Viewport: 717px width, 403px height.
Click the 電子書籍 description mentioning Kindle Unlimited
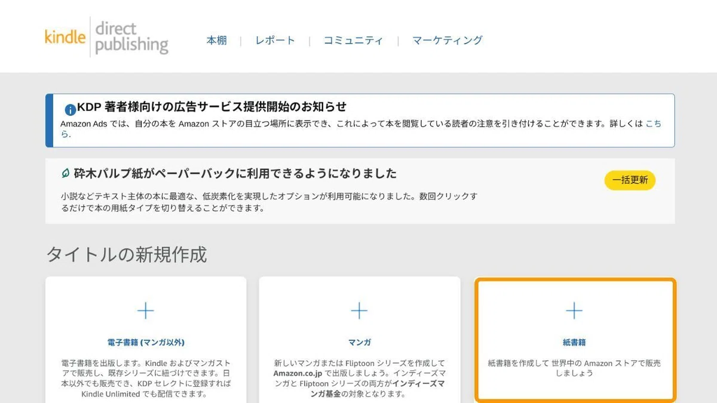tap(146, 379)
